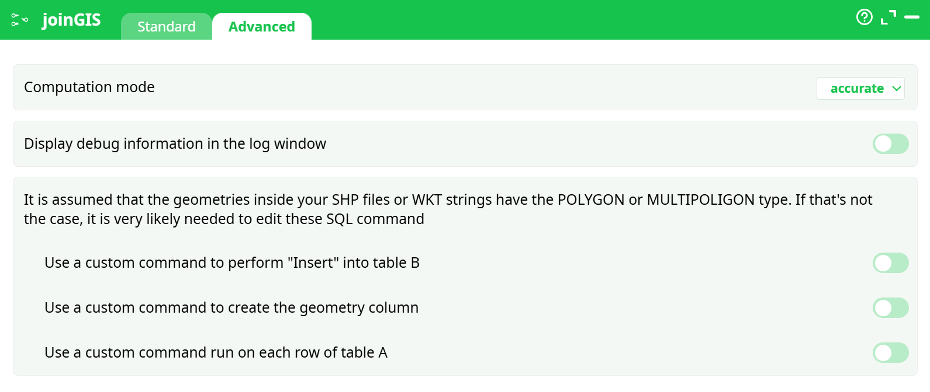
Task: Click the "Computation mode" label
Action: pos(89,87)
